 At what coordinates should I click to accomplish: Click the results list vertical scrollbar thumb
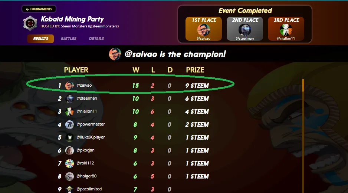pos(303,85)
